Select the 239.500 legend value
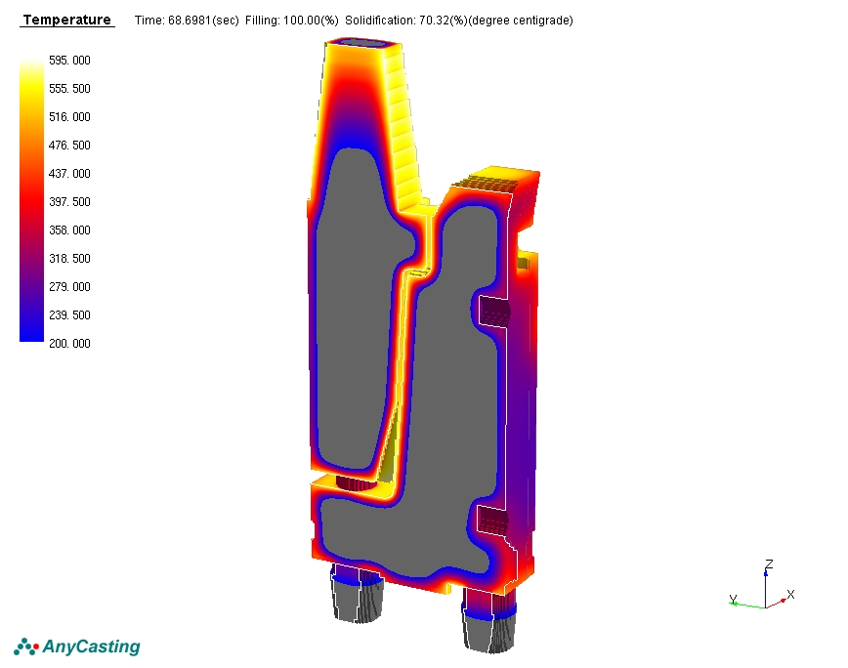Image resolution: width=848 pixels, height=668 pixels. 69,315
